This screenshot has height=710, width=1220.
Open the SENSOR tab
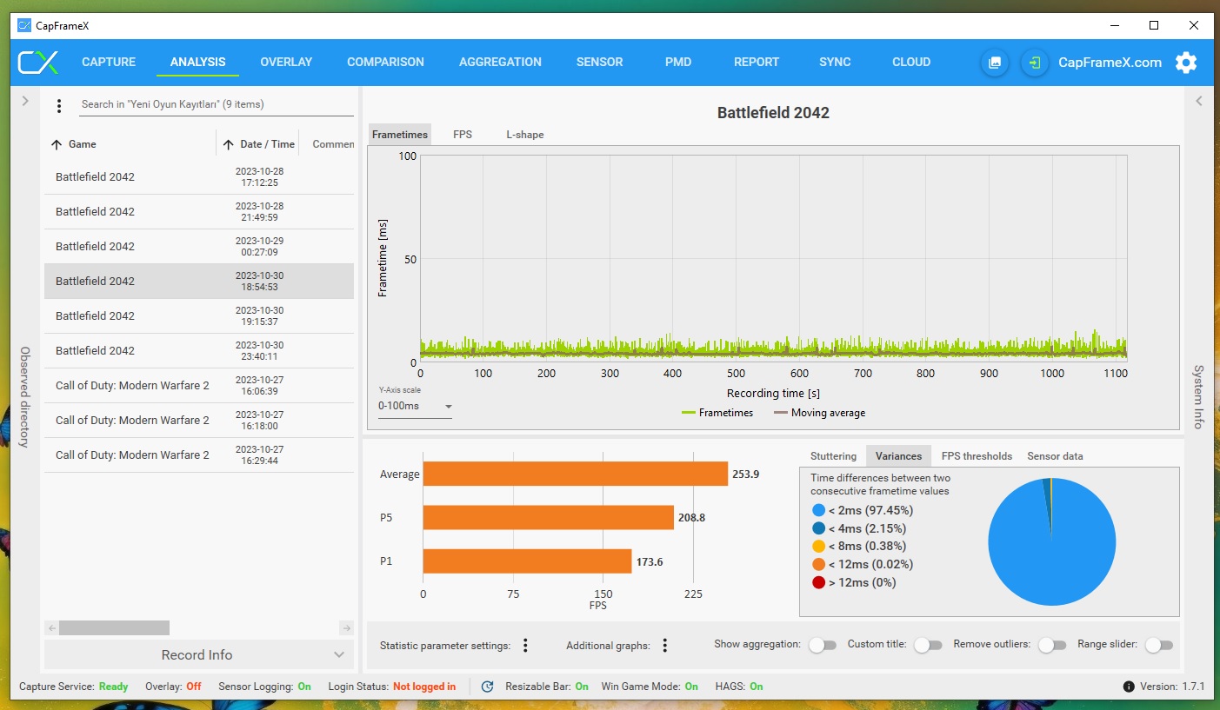pyautogui.click(x=600, y=63)
